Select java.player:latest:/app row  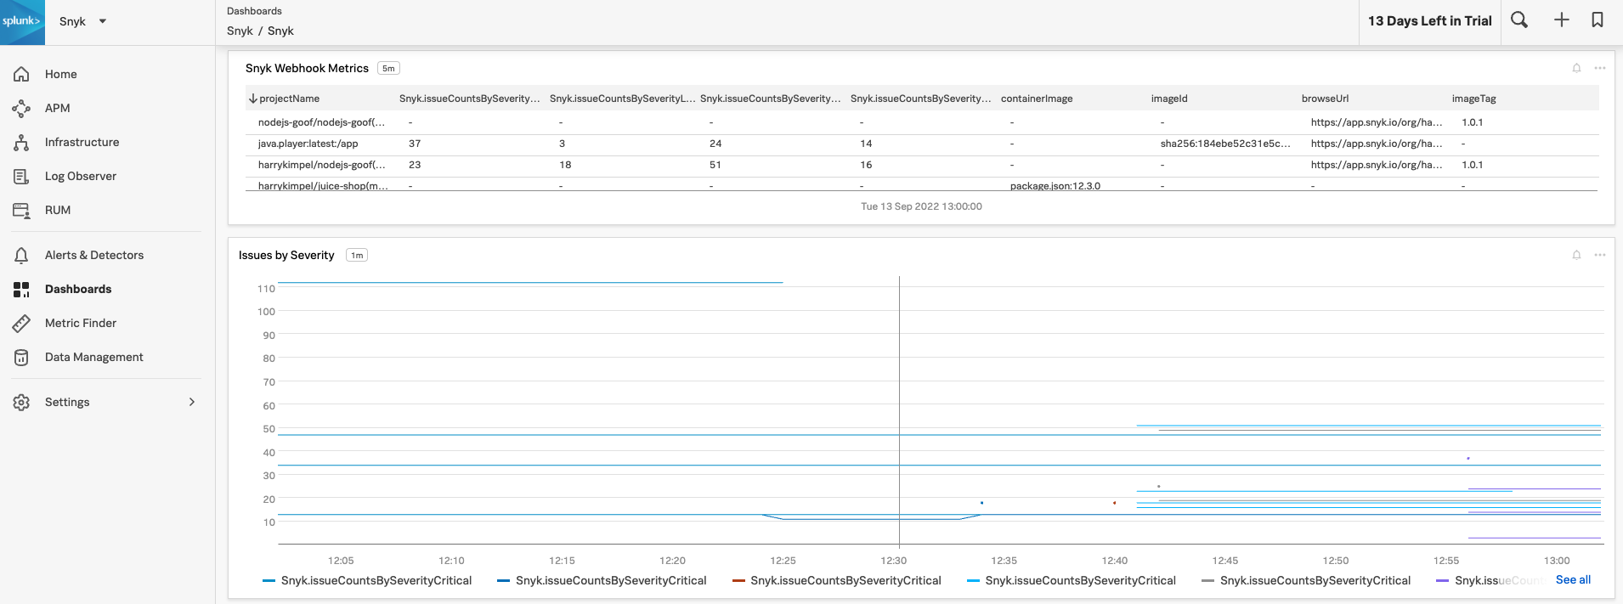pyautogui.click(x=922, y=144)
